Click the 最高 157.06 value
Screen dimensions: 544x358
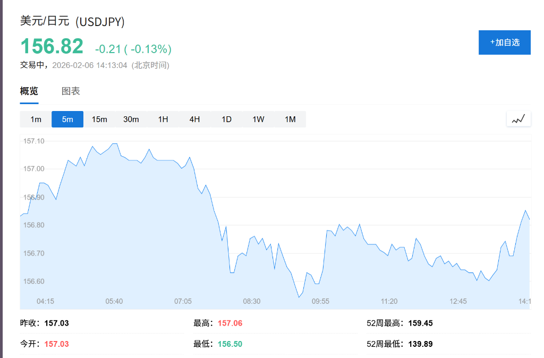click(229, 323)
